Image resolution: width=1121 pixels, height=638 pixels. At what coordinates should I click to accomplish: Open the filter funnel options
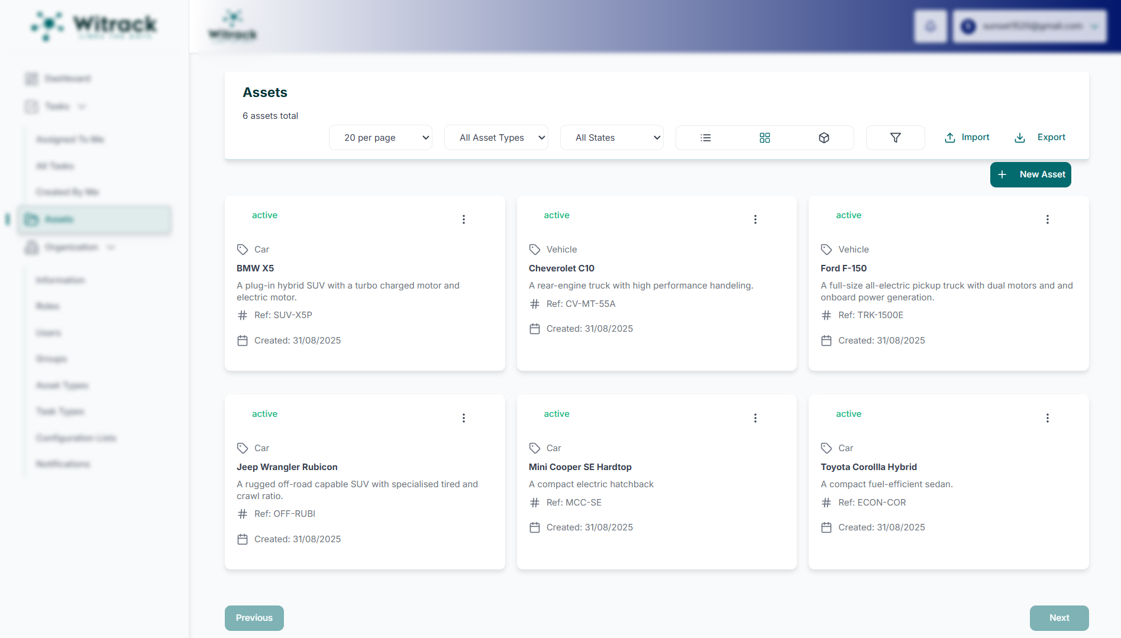[895, 138]
